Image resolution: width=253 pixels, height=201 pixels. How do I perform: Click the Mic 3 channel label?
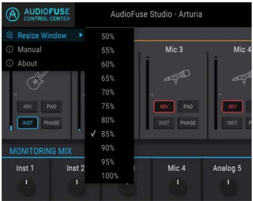click(x=174, y=49)
